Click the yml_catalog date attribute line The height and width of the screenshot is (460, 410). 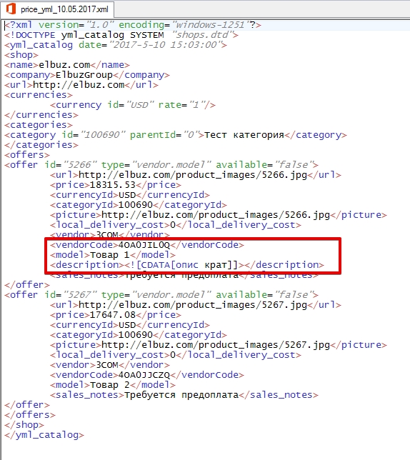click(x=116, y=45)
